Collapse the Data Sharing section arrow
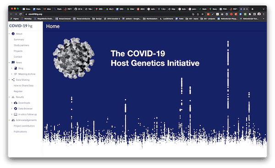275x168 pixels. click(x=9, y=80)
